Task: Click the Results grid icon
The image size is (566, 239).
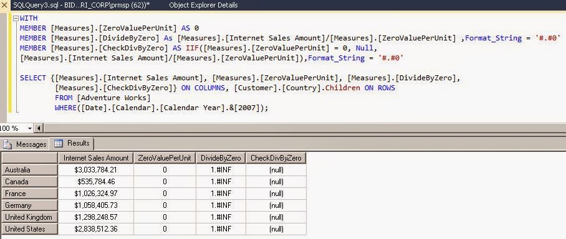Action: point(59,143)
